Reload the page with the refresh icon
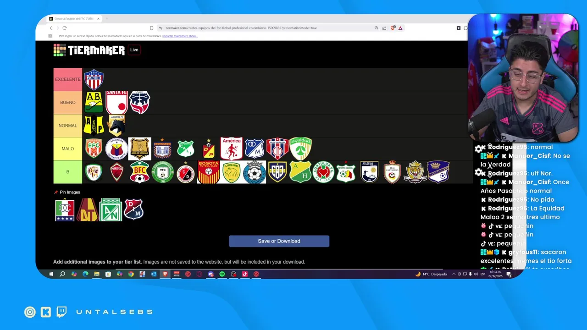Image resolution: width=587 pixels, height=330 pixels. click(x=64, y=28)
